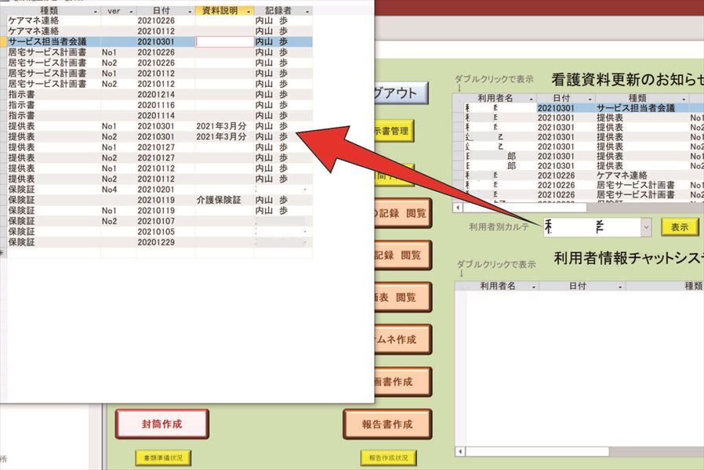Open the 種類 column filter dropdown in the popup table
The height and width of the screenshot is (470, 704).
96,11
